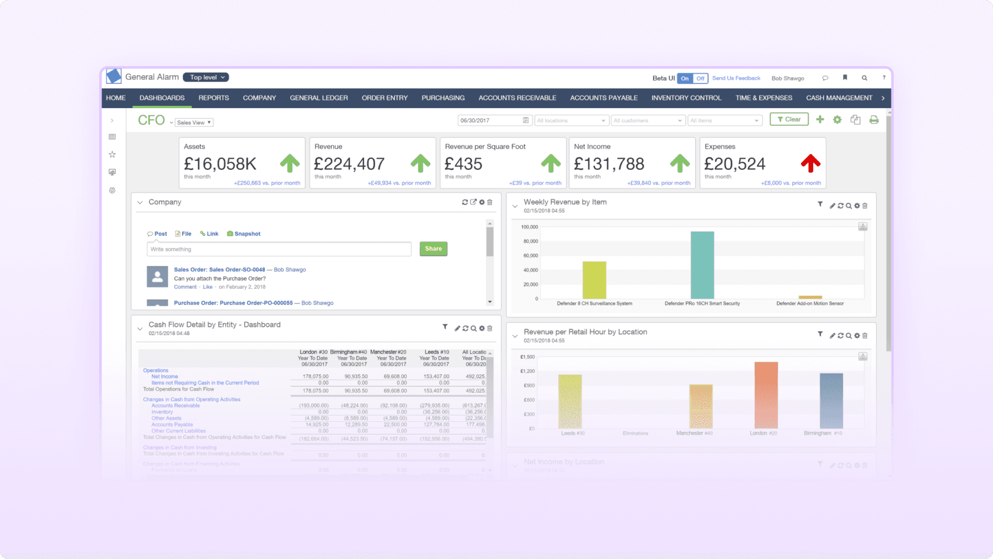Open the REPORTS menu
This screenshot has width=993, height=559.
(213, 98)
